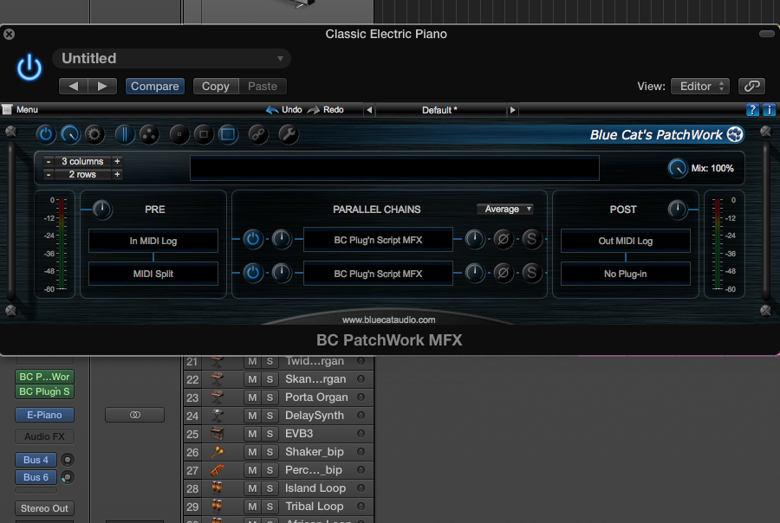The height and width of the screenshot is (523, 780).
Task: Solo the DelaySynth track
Action: coord(270,416)
